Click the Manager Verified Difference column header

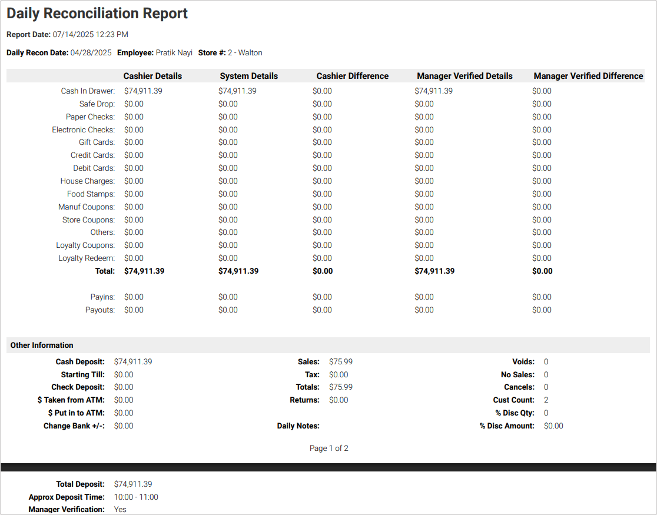click(588, 76)
